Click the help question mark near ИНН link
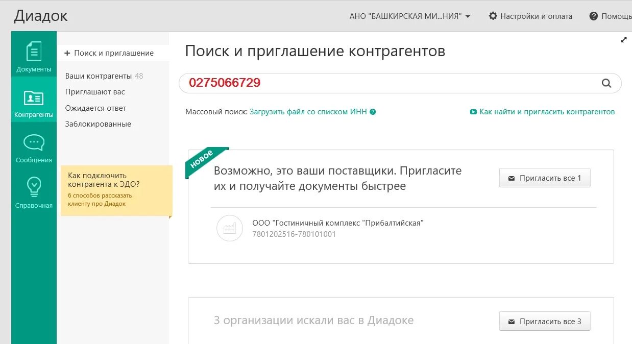This screenshot has width=632, height=344. pos(373,112)
